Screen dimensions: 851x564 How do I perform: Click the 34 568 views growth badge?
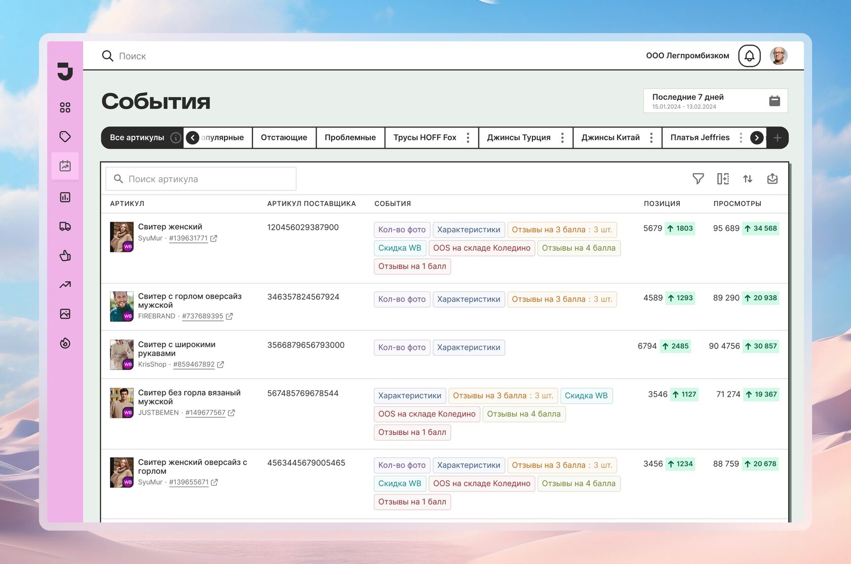click(761, 228)
